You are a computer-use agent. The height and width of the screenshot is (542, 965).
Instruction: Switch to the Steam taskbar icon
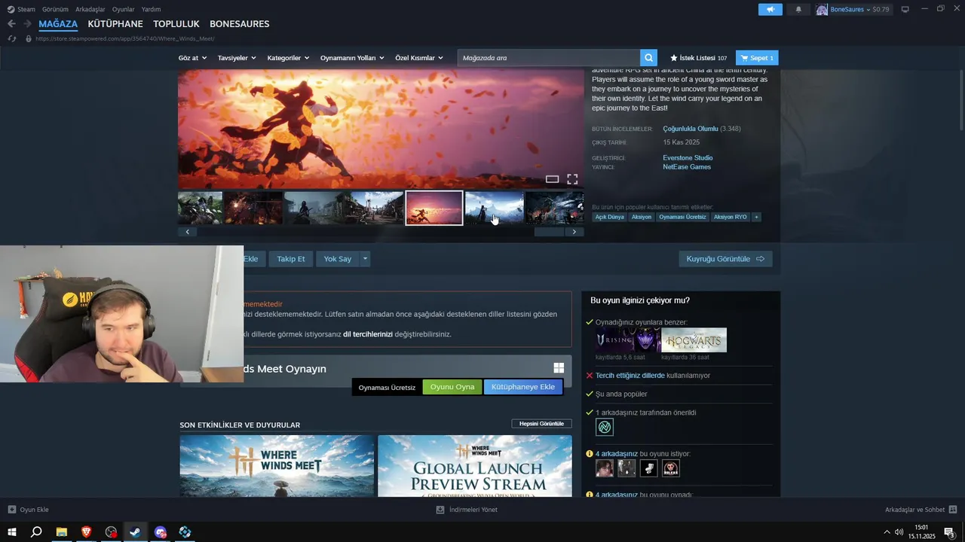coord(135,531)
